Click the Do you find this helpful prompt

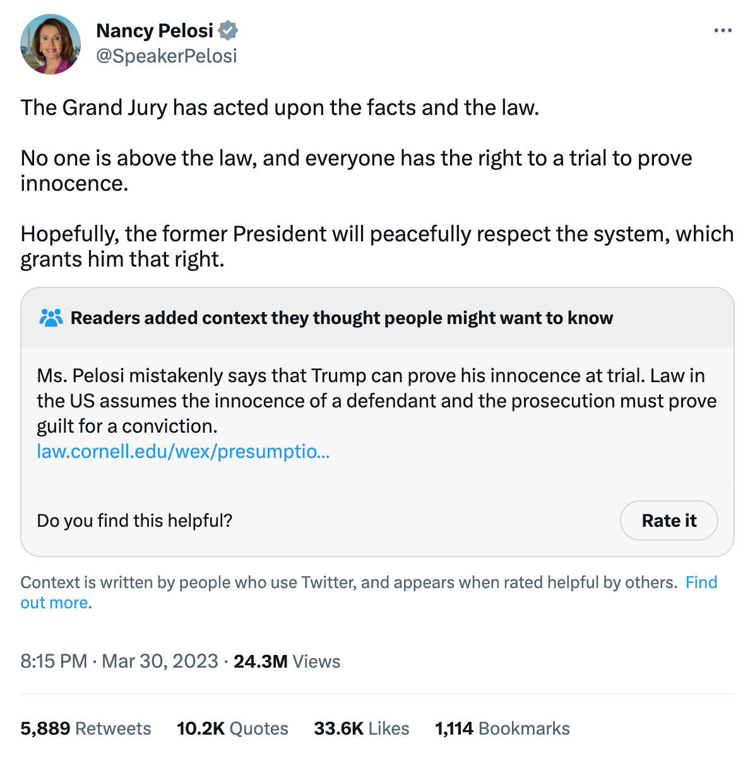(x=134, y=520)
